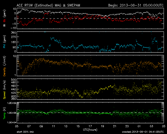Click the '1.0E+06' tick on the Temp axis
The image size is (167, 134).
pyautogui.click(x=12, y=103)
